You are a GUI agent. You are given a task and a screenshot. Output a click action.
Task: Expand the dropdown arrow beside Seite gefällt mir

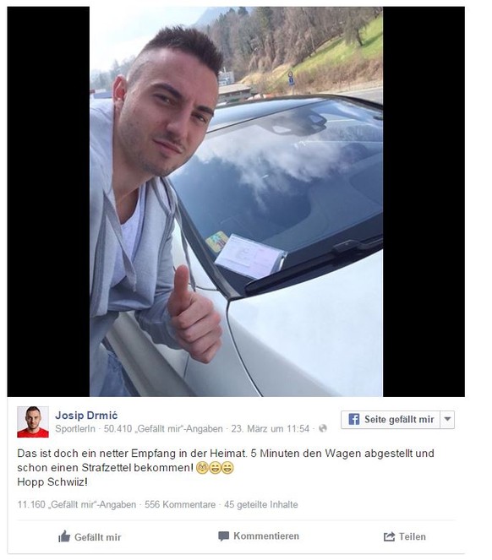point(447,419)
